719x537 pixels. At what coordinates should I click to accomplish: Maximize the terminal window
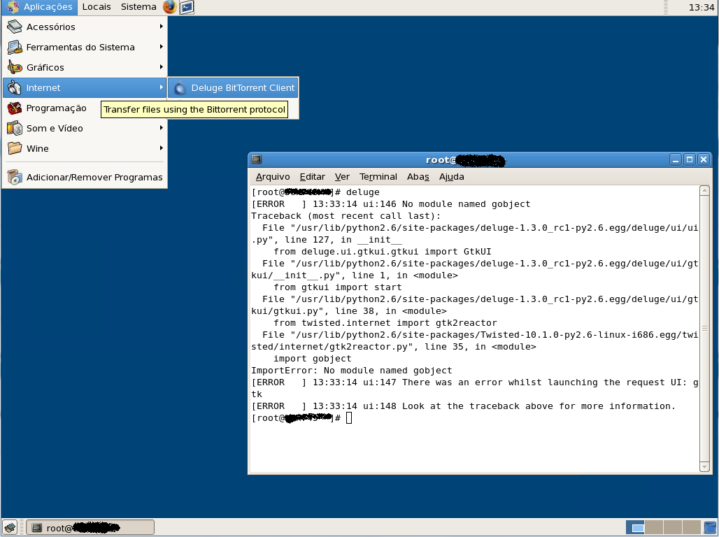pyautogui.click(x=689, y=160)
